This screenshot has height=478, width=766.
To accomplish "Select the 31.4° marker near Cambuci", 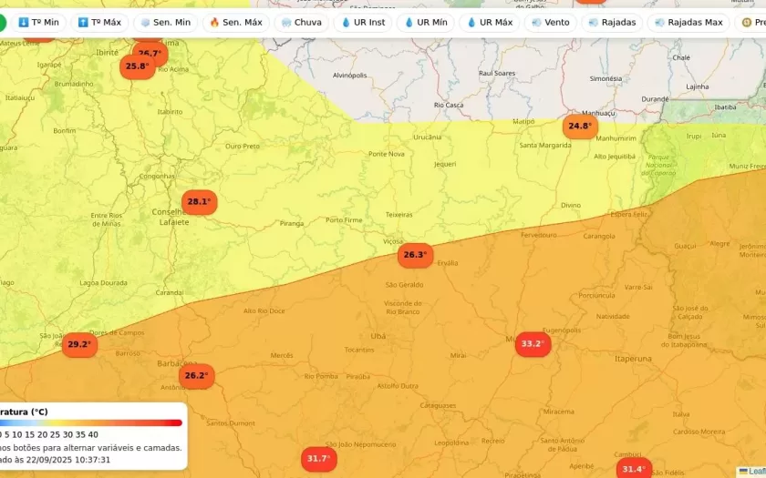I will (633, 469).
